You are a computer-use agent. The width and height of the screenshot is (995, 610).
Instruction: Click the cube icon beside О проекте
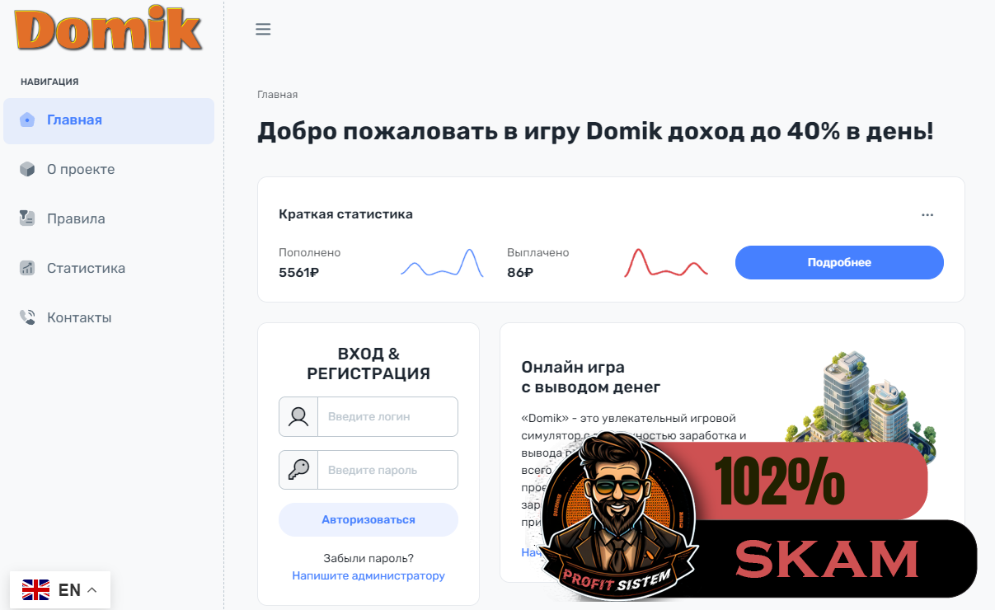tap(27, 169)
